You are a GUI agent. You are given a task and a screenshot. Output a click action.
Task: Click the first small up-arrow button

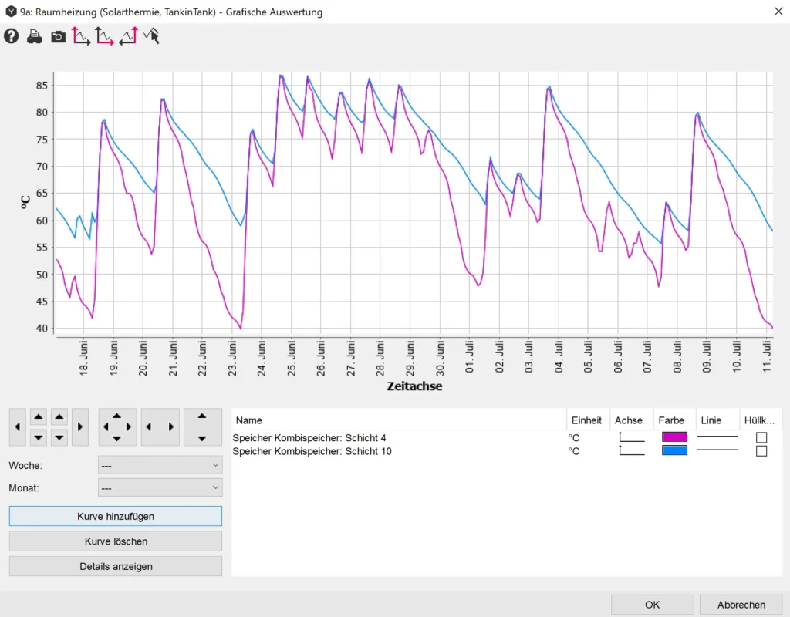(39, 417)
